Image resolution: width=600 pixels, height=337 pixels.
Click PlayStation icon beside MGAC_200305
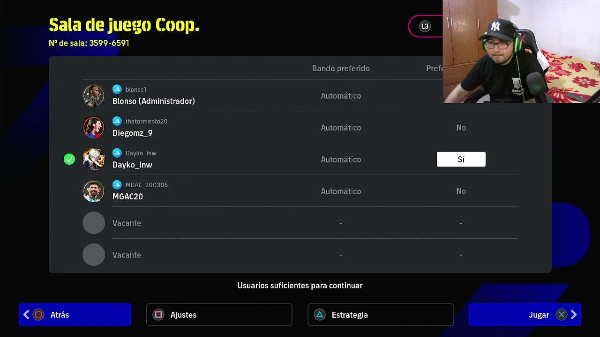click(x=117, y=185)
